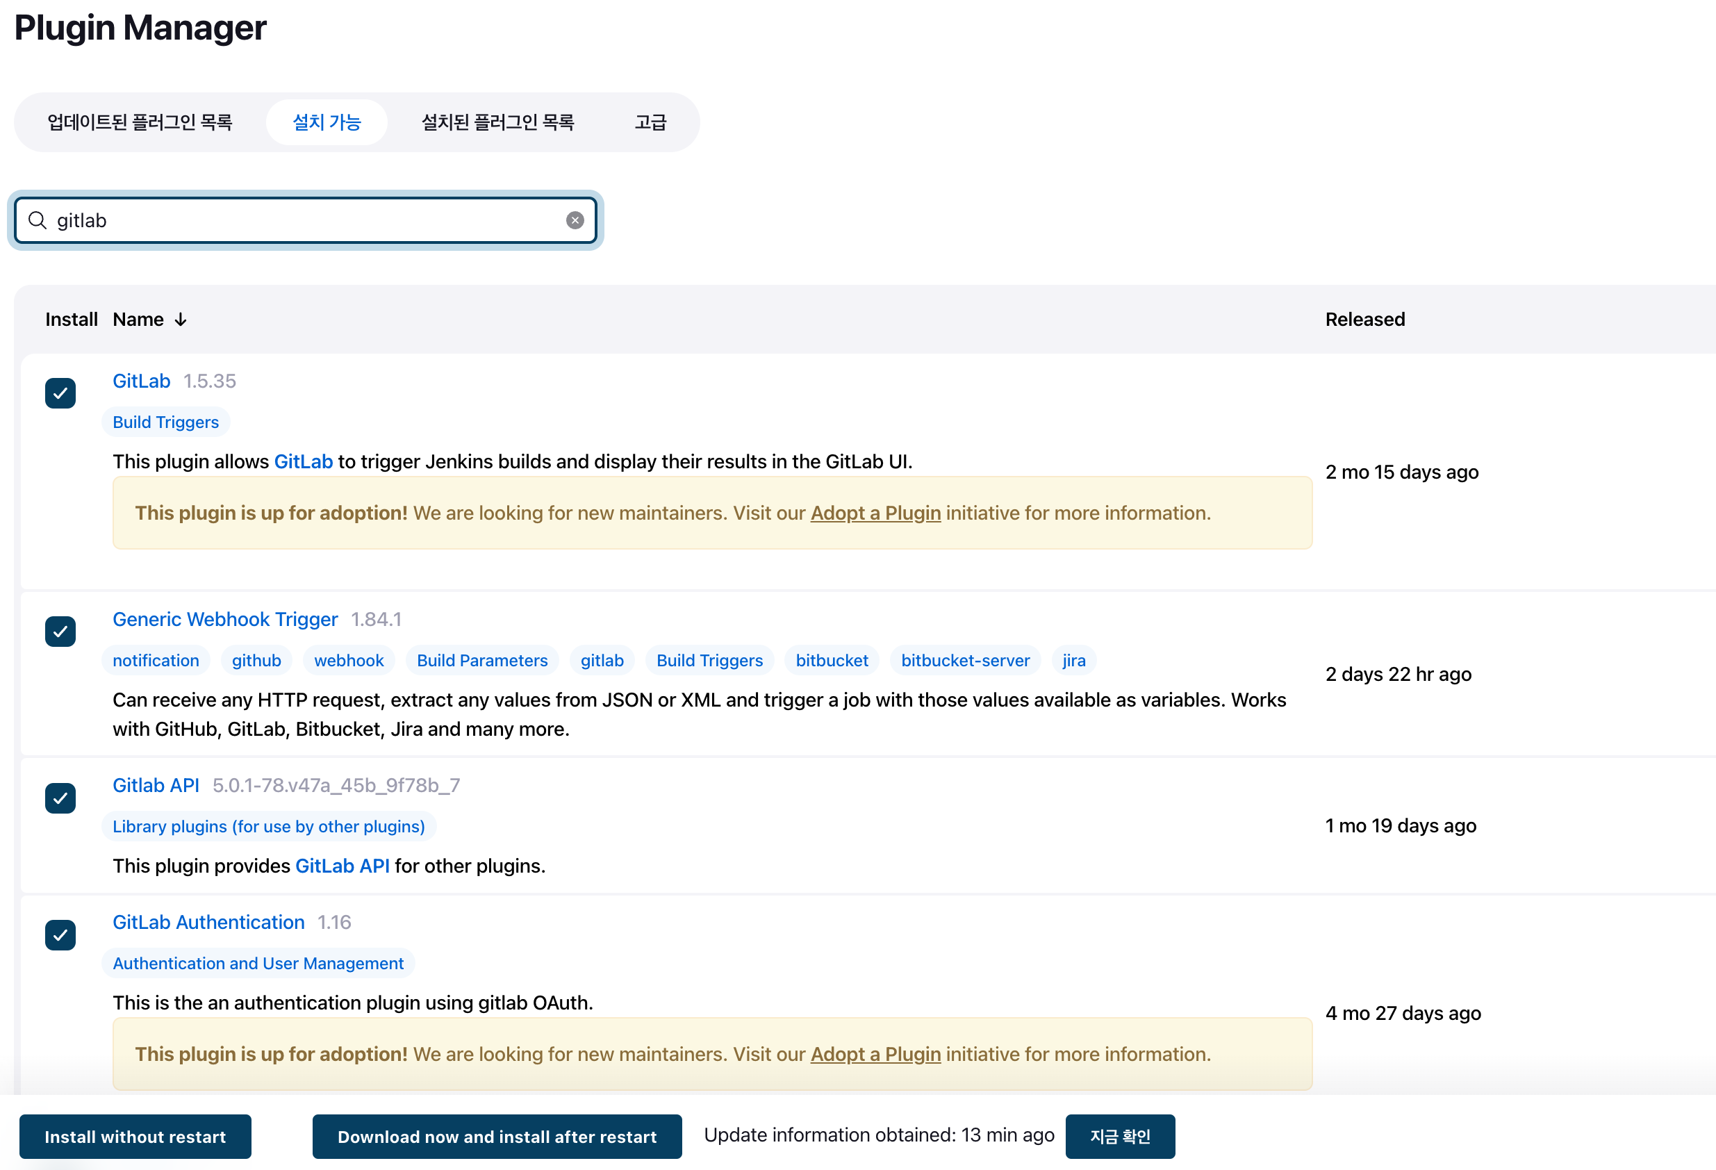Open the 고급 tab
This screenshot has width=1716, height=1170.
pyautogui.click(x=650, y=122)
